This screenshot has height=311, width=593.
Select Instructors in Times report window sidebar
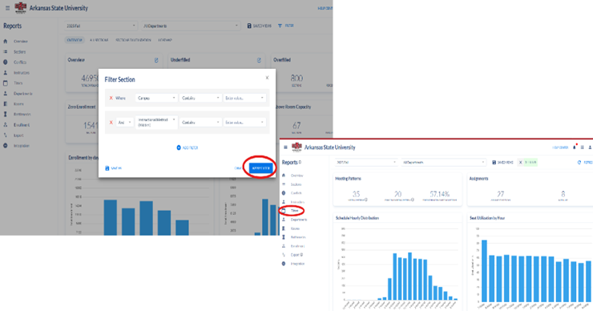pos(297,202)
